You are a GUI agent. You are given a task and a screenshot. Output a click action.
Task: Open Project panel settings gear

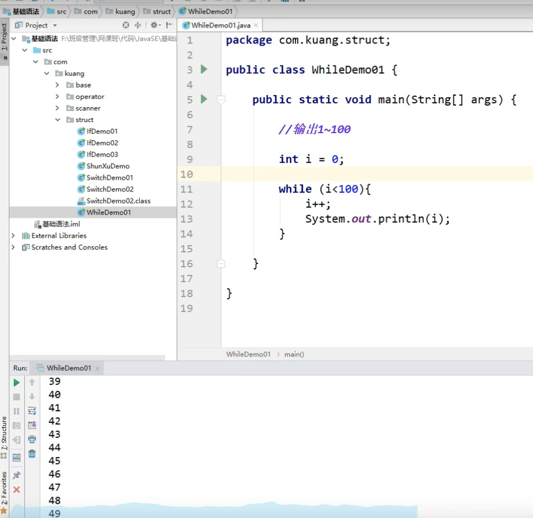click(155, 25)
